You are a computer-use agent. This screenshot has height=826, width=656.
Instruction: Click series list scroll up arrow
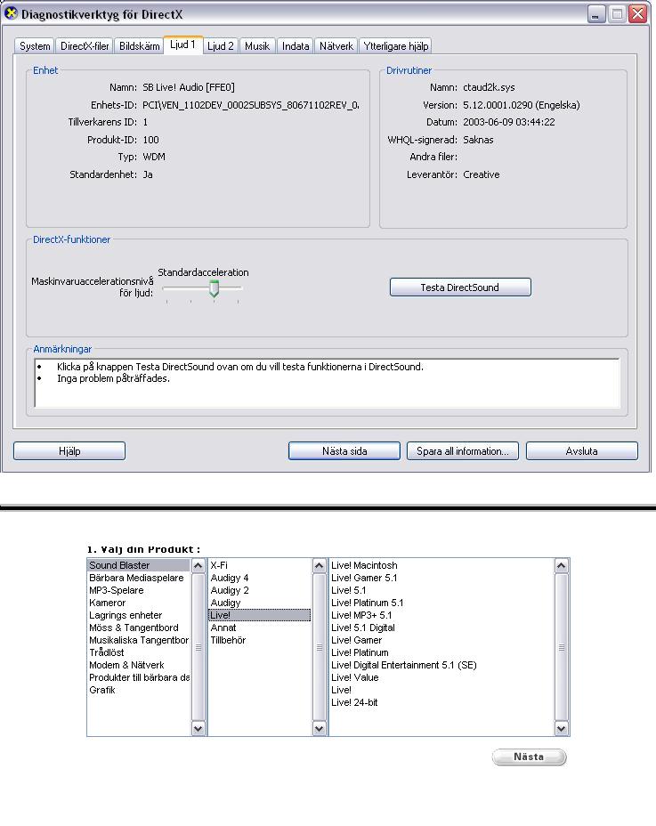pos(319,566)
